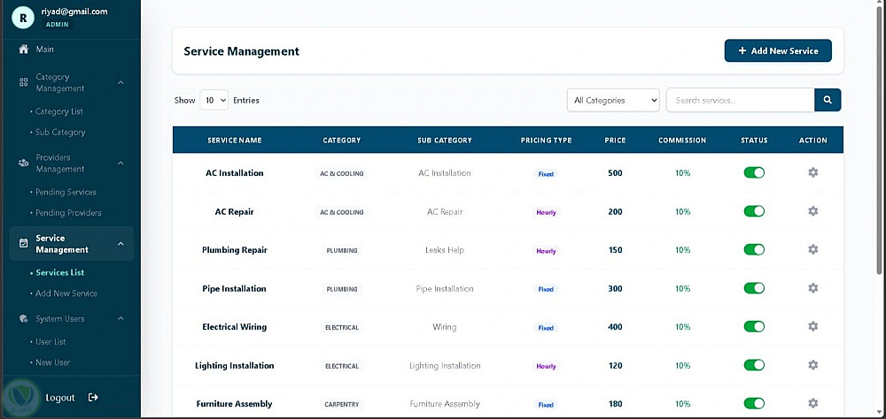Image resolution: width=886 pixels, height=419 pixels.
Task: Click the round R avatar
Action: (x=23, y=18)
